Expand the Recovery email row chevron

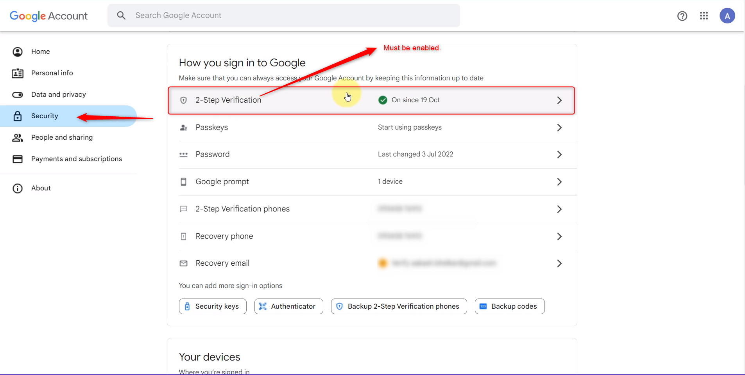click(559, 263)
